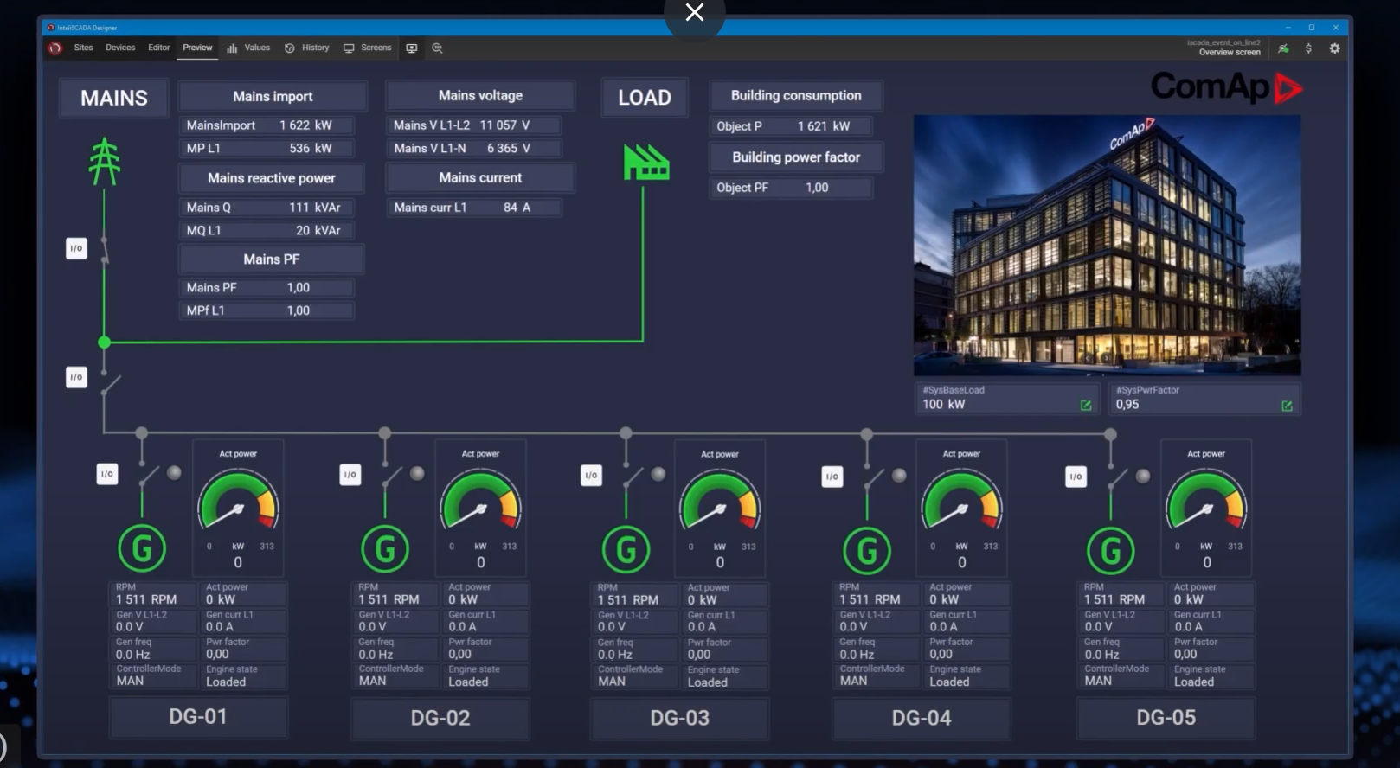Click the green mains pylon icon

105,162
